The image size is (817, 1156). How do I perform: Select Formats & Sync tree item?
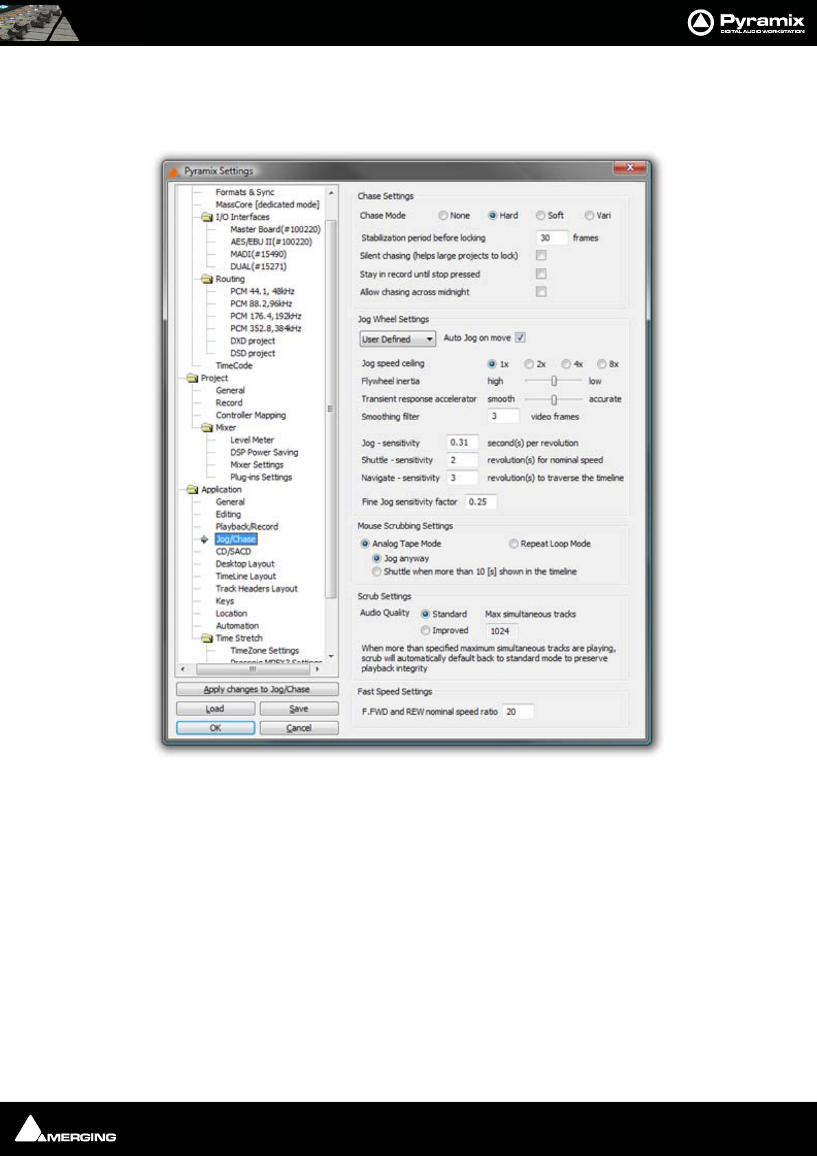(x=245, y=192)
